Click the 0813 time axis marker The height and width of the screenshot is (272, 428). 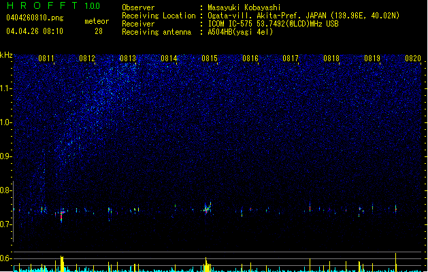(128, 58)
